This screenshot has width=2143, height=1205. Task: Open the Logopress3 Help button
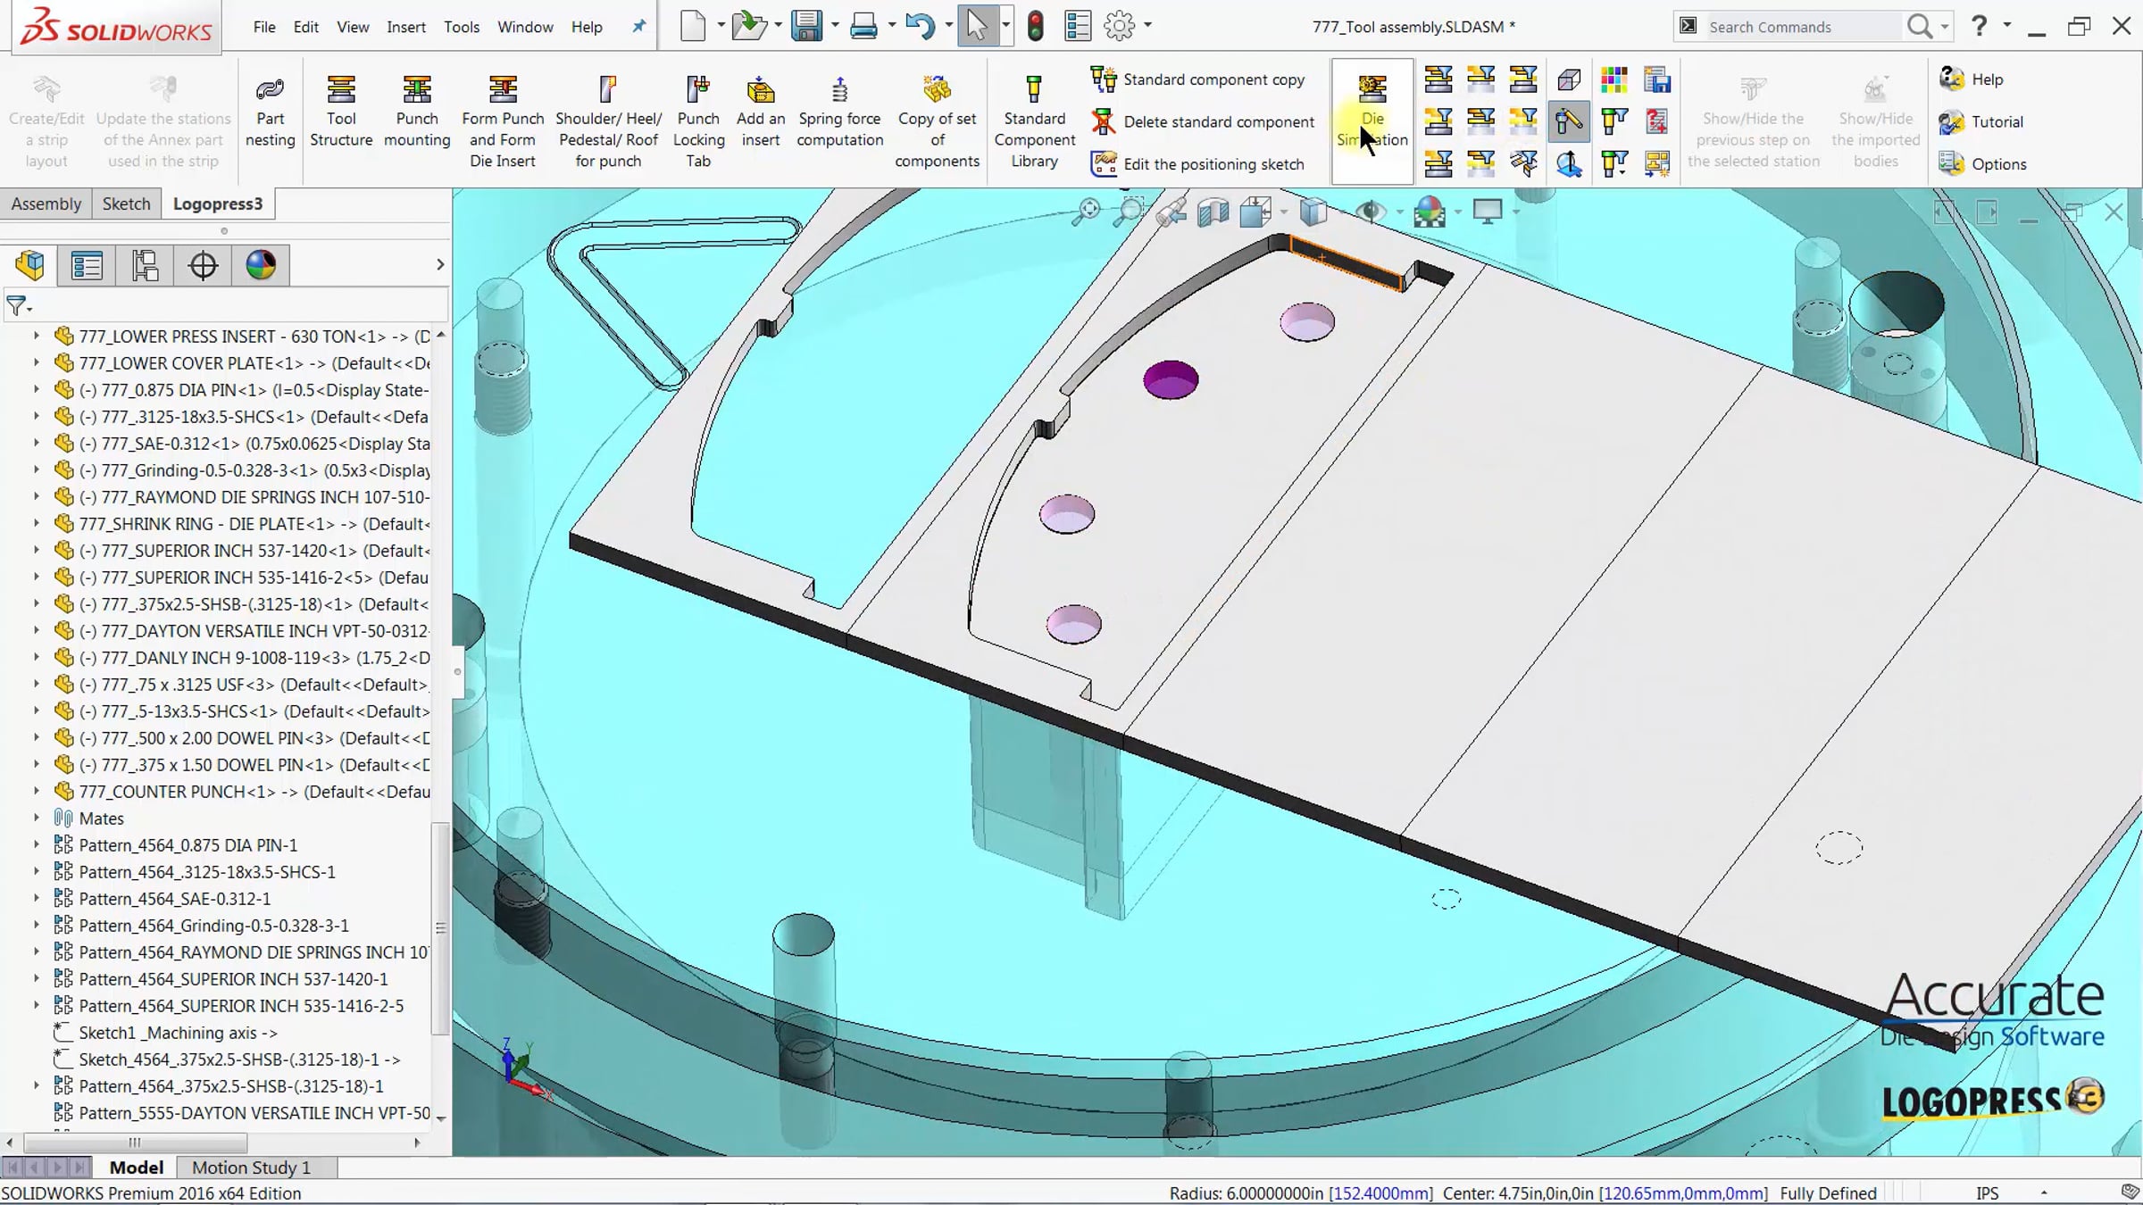[x=1972, y=79]
